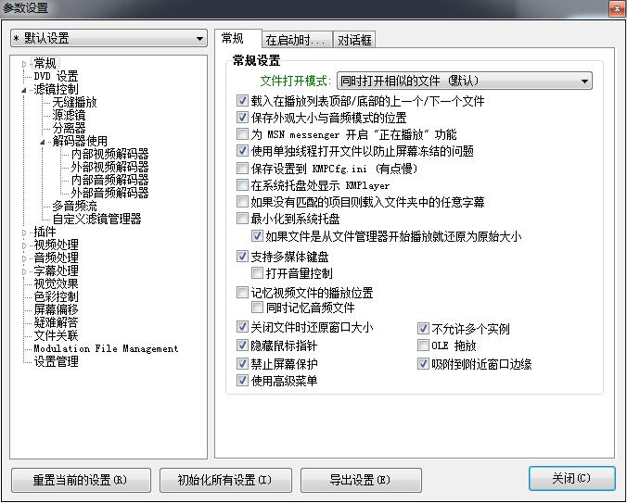This screenshot has height=503, width=627.
Task: Toggle 使用单独线程打开文件 checkbox
Action: (242, 150)
